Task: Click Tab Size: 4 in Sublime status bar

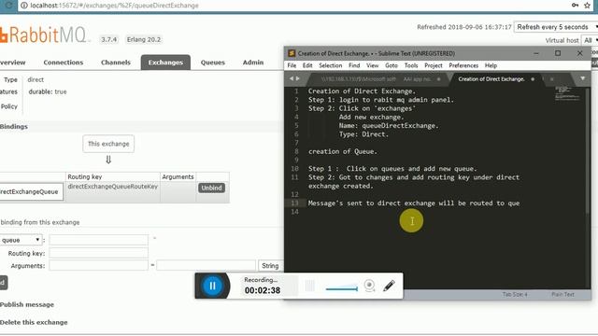Action: point(515,295)
